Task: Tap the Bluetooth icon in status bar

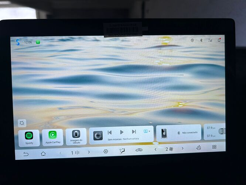Action: tap(201, 40)
